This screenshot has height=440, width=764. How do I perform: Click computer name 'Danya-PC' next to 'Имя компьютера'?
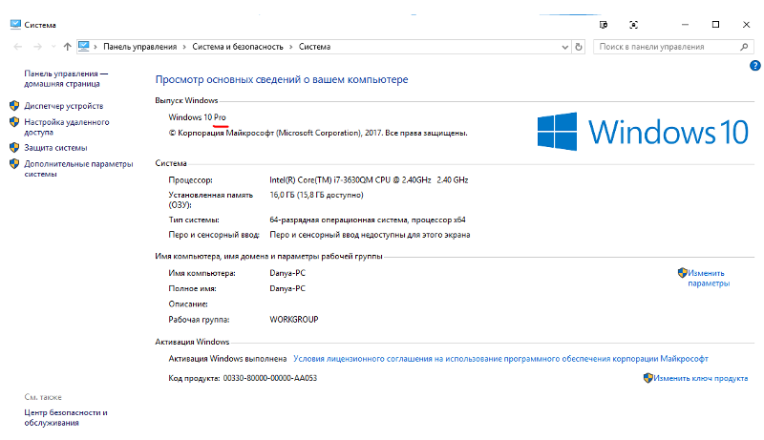pyautogui.click(x=287, y=273)
